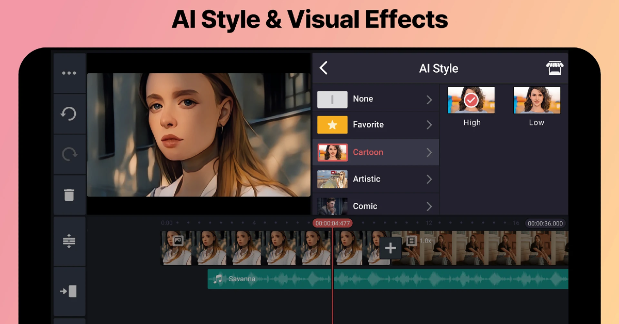The image size is (619, 324).
Task: Select the High intensity cartoon style
Action: 471,101
